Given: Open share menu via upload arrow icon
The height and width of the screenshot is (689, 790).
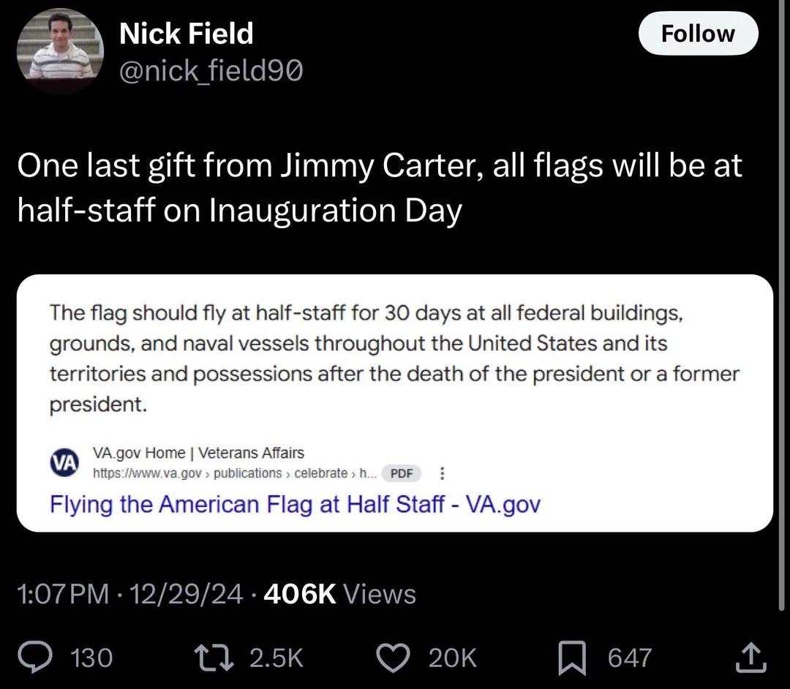Looking at the screenshot, I should [x=750, y=658].
